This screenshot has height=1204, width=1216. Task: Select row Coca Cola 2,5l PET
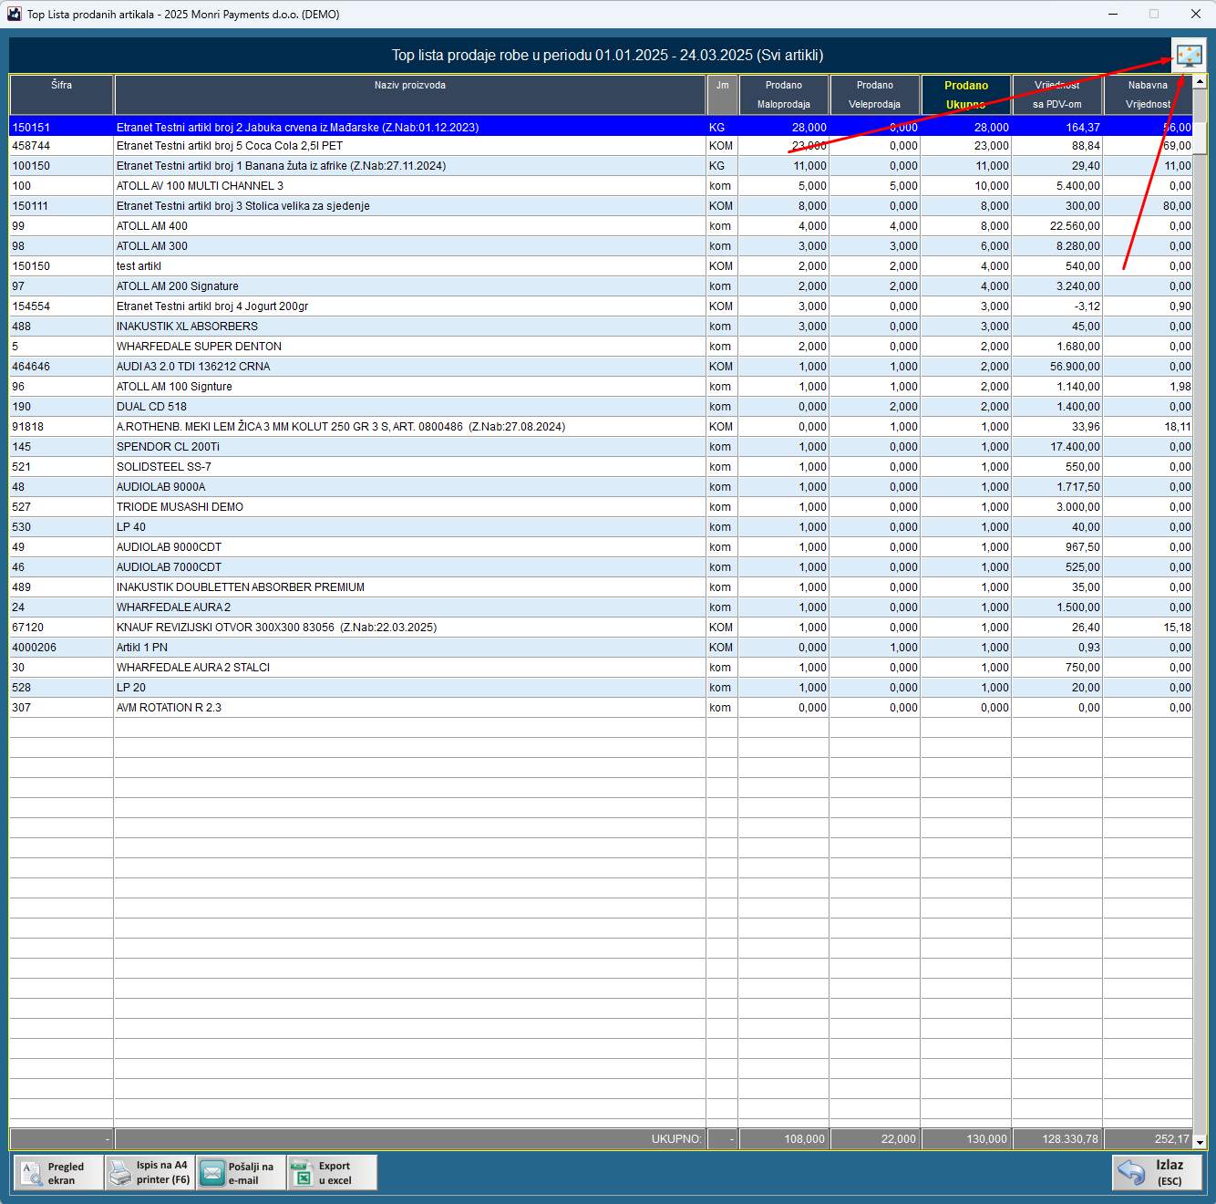(x=601, y=146)
